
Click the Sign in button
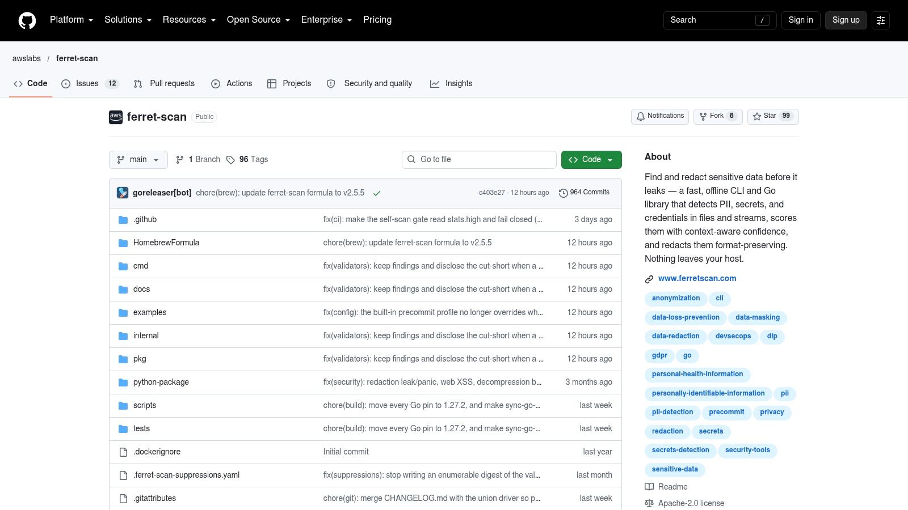pos(801,20)
